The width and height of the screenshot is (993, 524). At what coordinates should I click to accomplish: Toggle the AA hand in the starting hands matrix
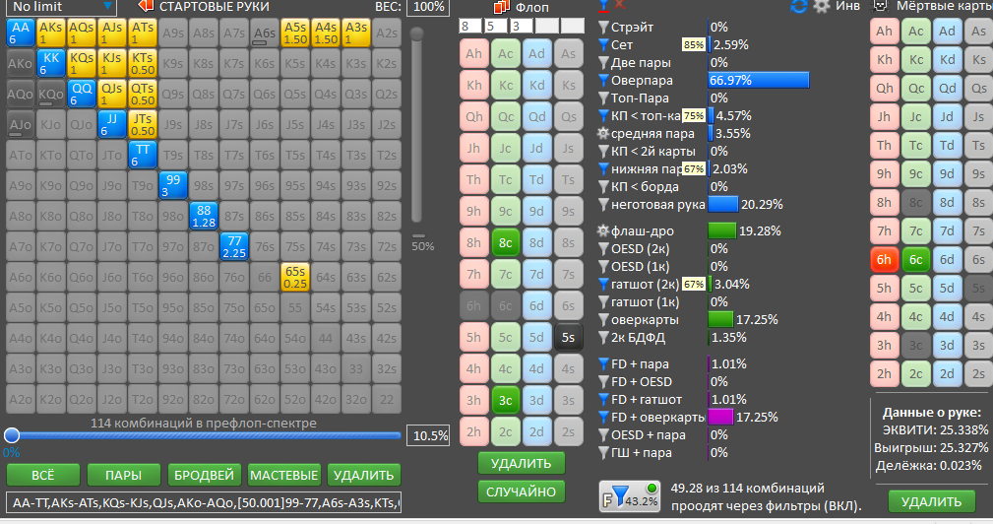[21, 33]
